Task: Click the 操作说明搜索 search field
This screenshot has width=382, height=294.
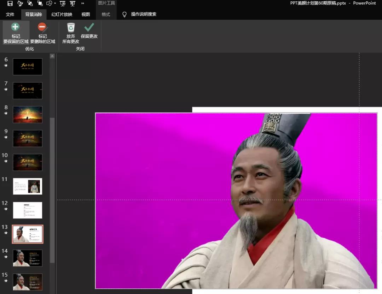Action: 144,14
